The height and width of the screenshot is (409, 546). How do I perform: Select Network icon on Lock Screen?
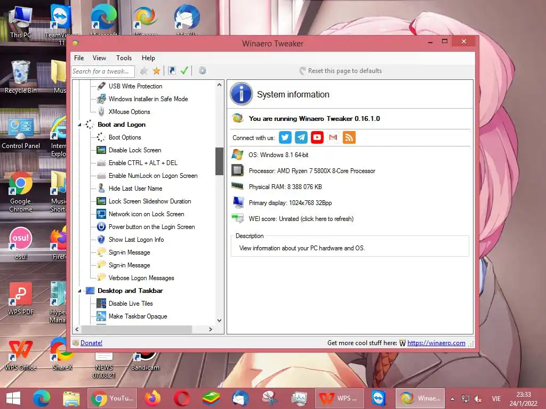click(146, 214)
